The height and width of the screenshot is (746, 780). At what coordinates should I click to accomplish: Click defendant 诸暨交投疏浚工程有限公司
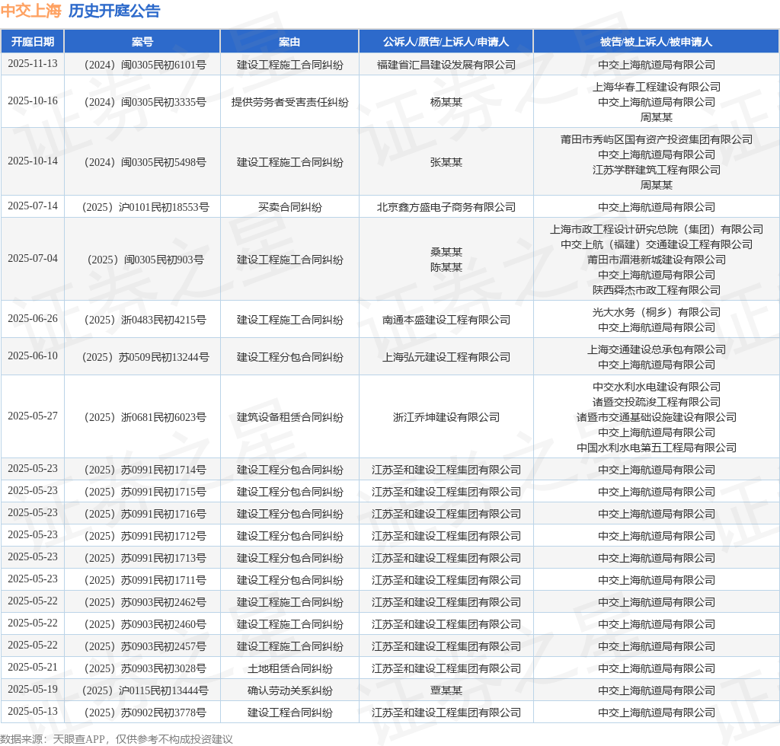[656, 402]
